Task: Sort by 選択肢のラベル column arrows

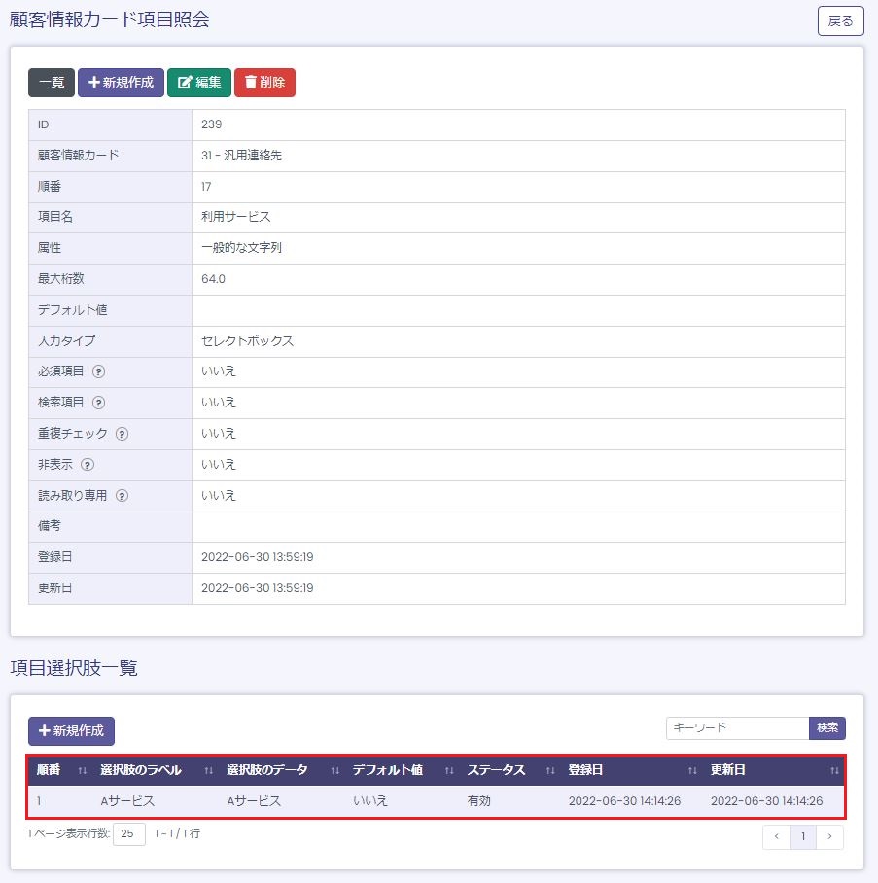Action: click(208, 770)
